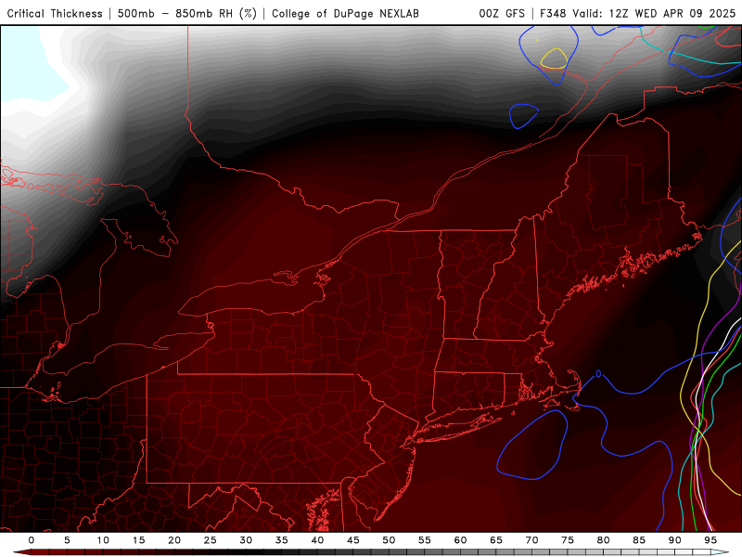
Task: Select the "30" scale label
Action: click(246, 540)
